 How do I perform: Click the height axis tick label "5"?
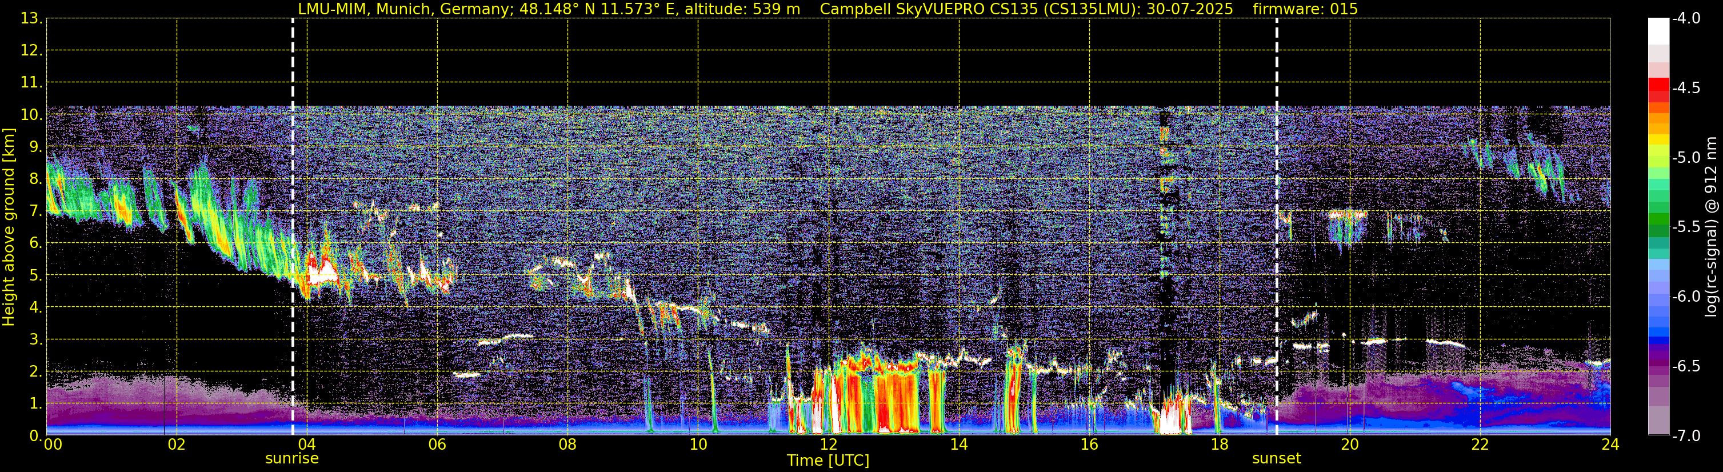[x=35, y=275]
